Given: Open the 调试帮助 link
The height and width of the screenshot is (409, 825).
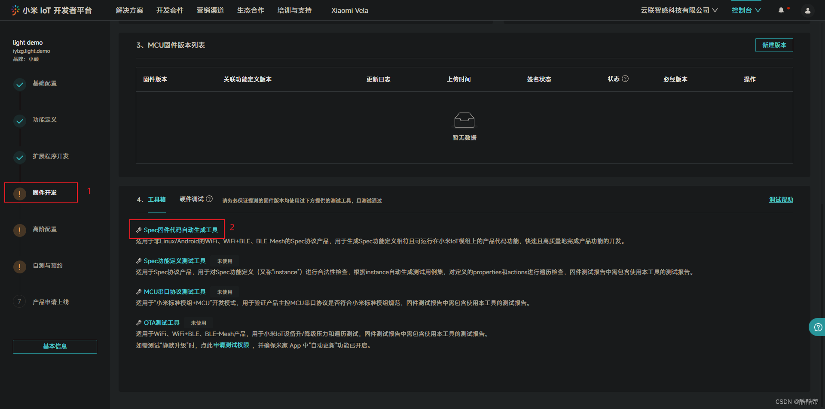Looking at the screenshot, I should pyautogui.click(x=781, y=200).
